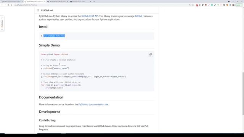The image size is (244, 137).
Task: Click the '# using an access token' comment
Action: click(x=53, y=65)
